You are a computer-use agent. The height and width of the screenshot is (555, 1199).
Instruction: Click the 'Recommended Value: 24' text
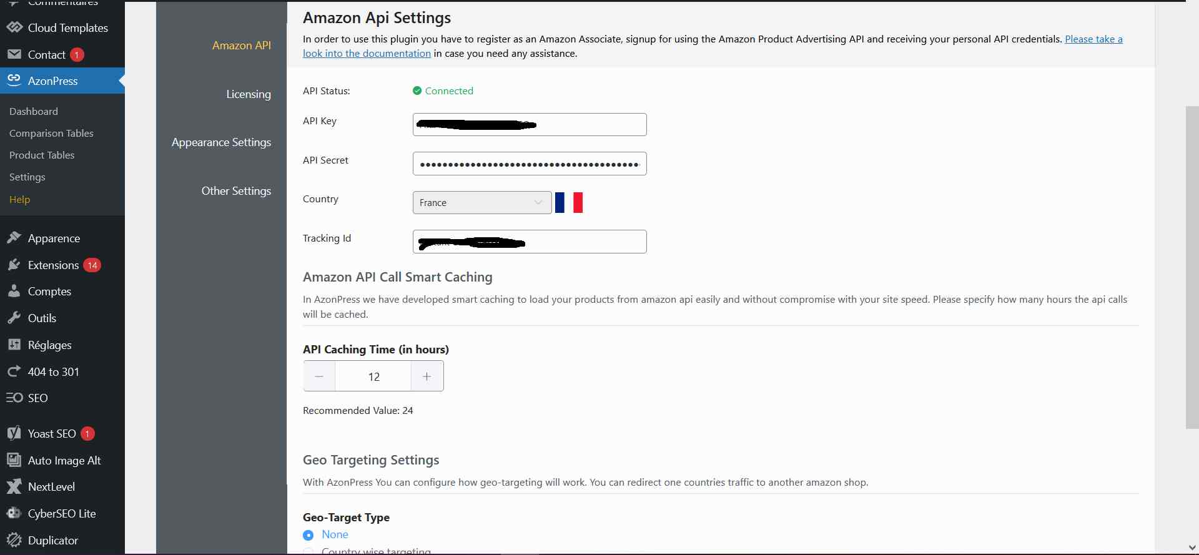pyautogui.click(x=358, y=410)
